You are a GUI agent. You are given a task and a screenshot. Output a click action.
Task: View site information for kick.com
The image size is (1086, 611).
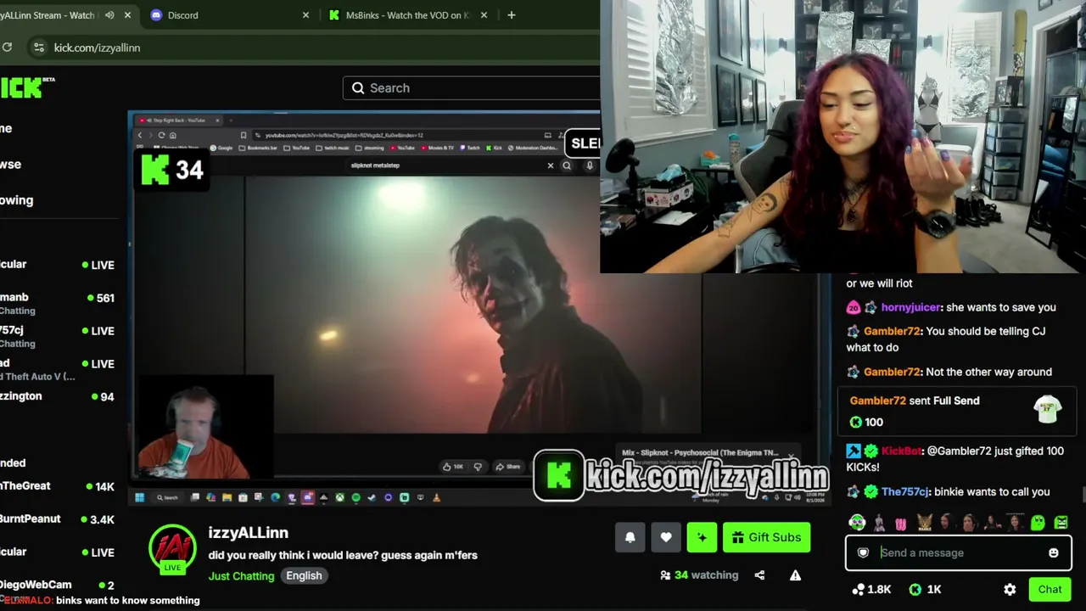coord(38,48)
